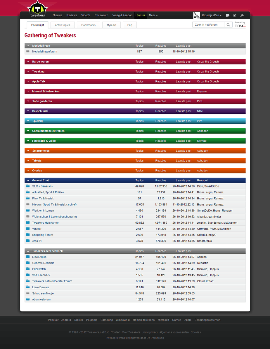Click folder icon next to Stuffis Generalis
The width and height of the screenshot is (270, 349).
(x=28, y=186)
